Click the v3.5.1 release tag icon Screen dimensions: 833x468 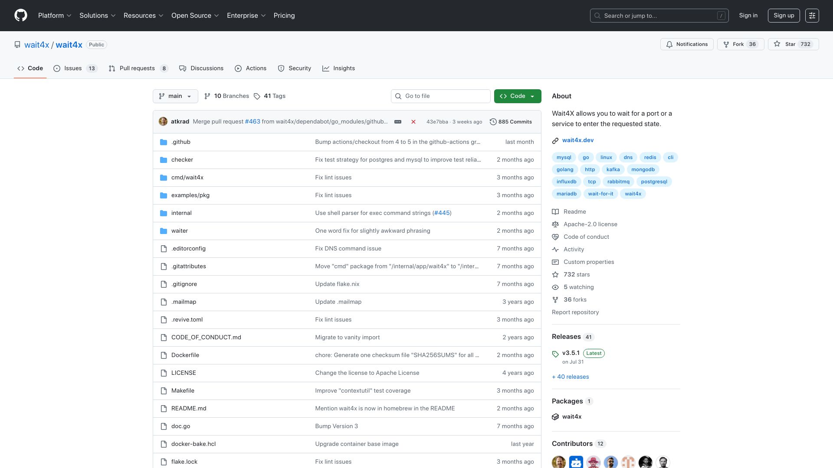click(555, 354)
